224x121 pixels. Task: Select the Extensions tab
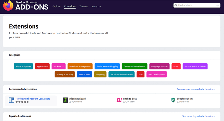tap(70, 6)
